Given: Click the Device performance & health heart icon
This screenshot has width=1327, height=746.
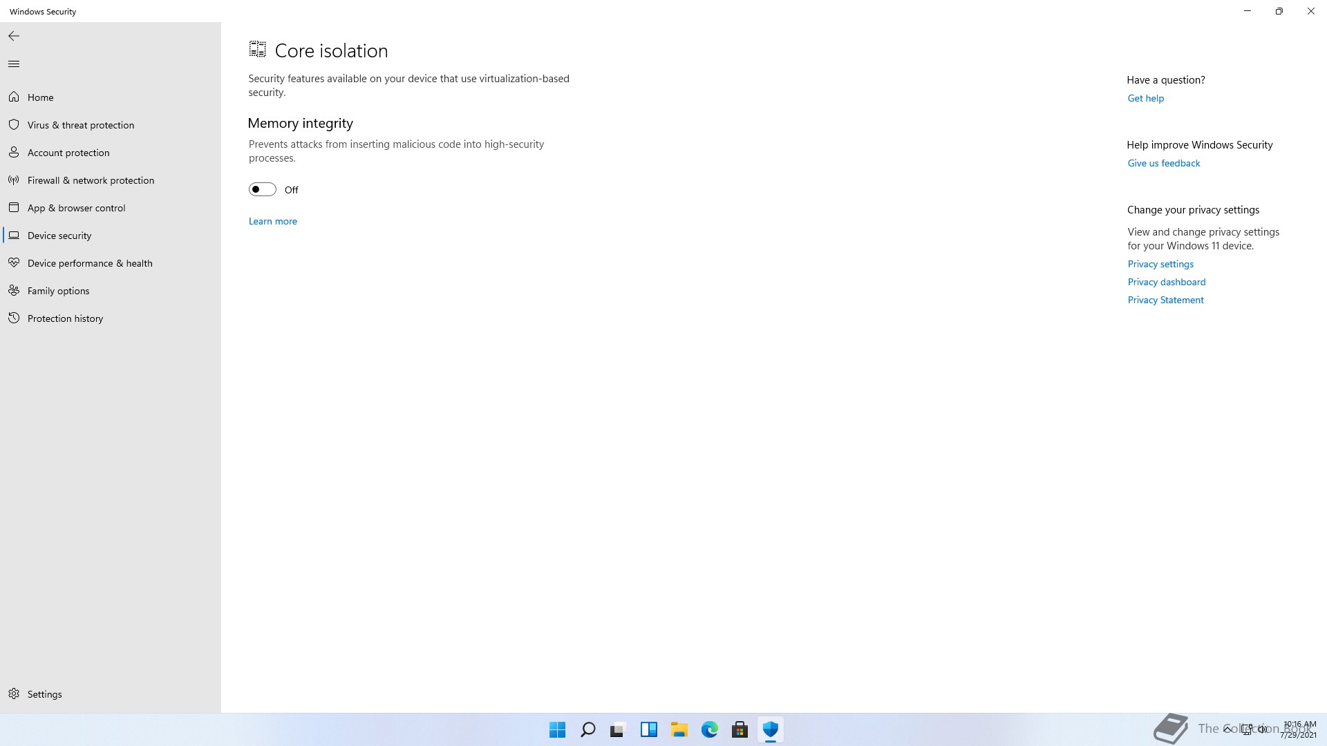Looking at the screenshot, I should [14, 262].
